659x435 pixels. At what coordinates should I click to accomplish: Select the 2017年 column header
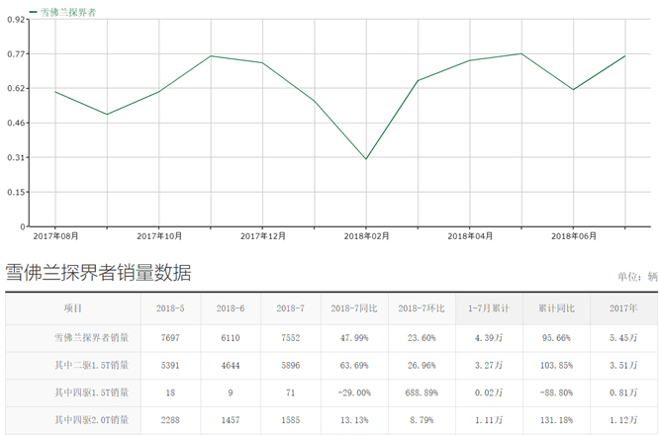623,308
